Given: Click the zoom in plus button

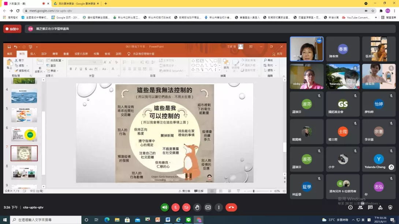Looking at the screenshot, I should [271, 191].
